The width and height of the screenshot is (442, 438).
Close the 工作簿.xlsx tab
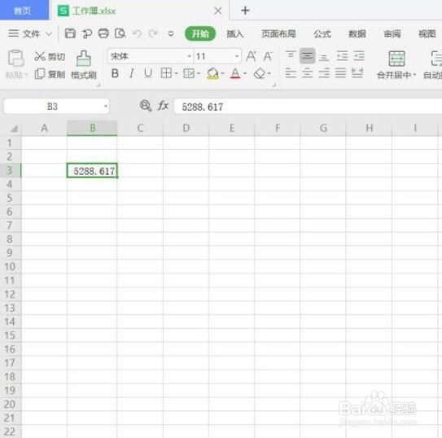(x=218, y=11)
